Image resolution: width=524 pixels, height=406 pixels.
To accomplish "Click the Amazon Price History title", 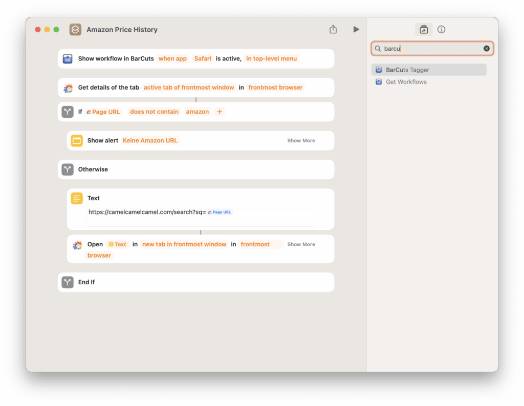I will point(122,29).
